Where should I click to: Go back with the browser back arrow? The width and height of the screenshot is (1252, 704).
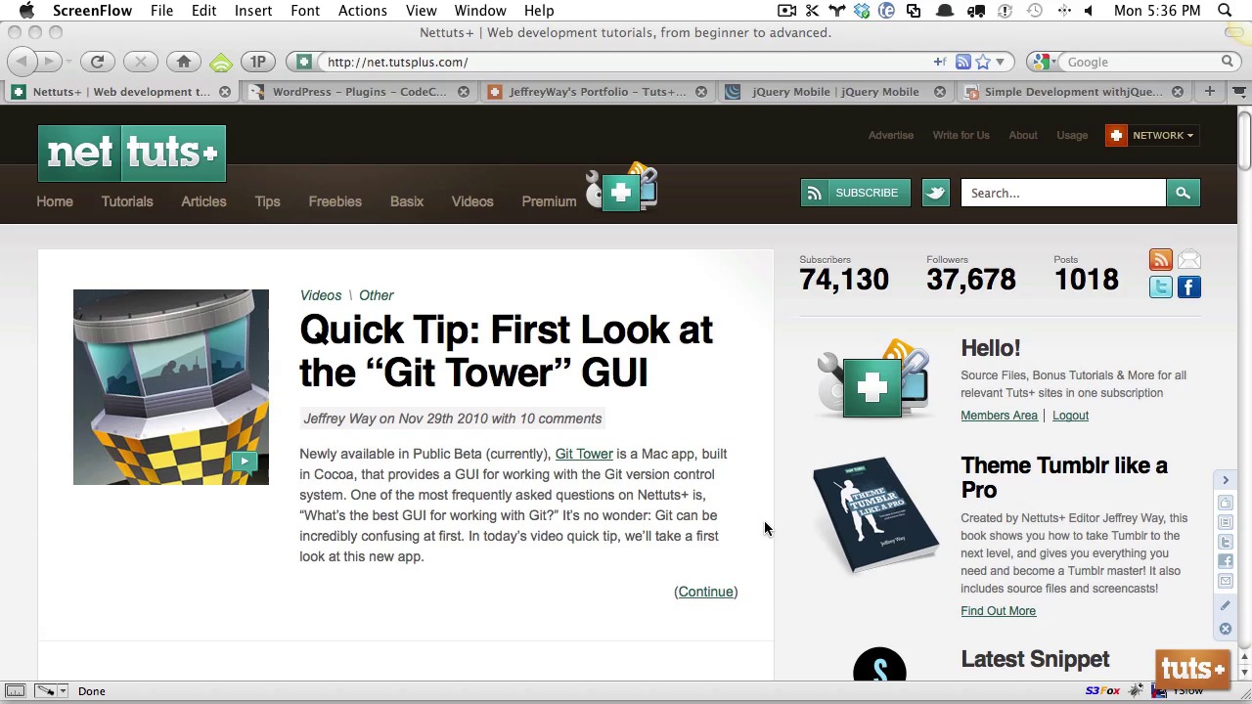point(22,62)
